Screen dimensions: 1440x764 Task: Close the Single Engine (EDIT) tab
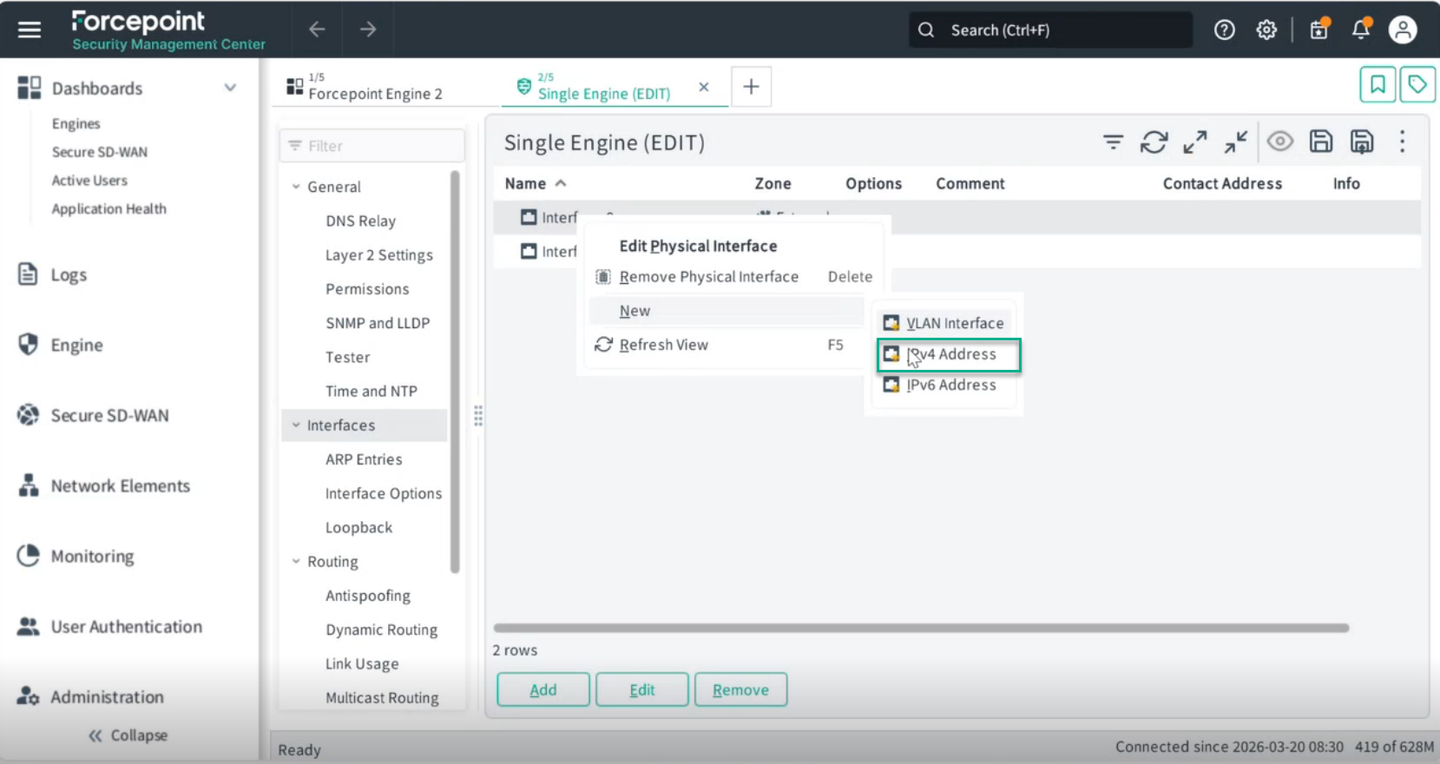point(704,87)
